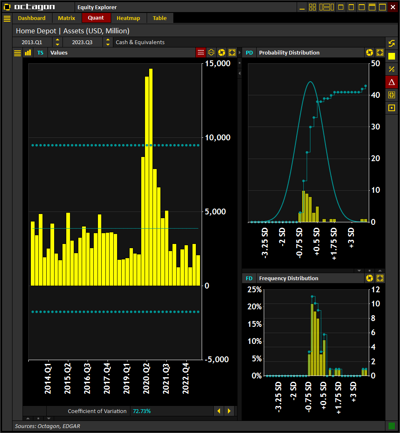Click the 2023.Q3 end period field
Image resolution: width=400 pixels, height=433 pixels.
82,42
